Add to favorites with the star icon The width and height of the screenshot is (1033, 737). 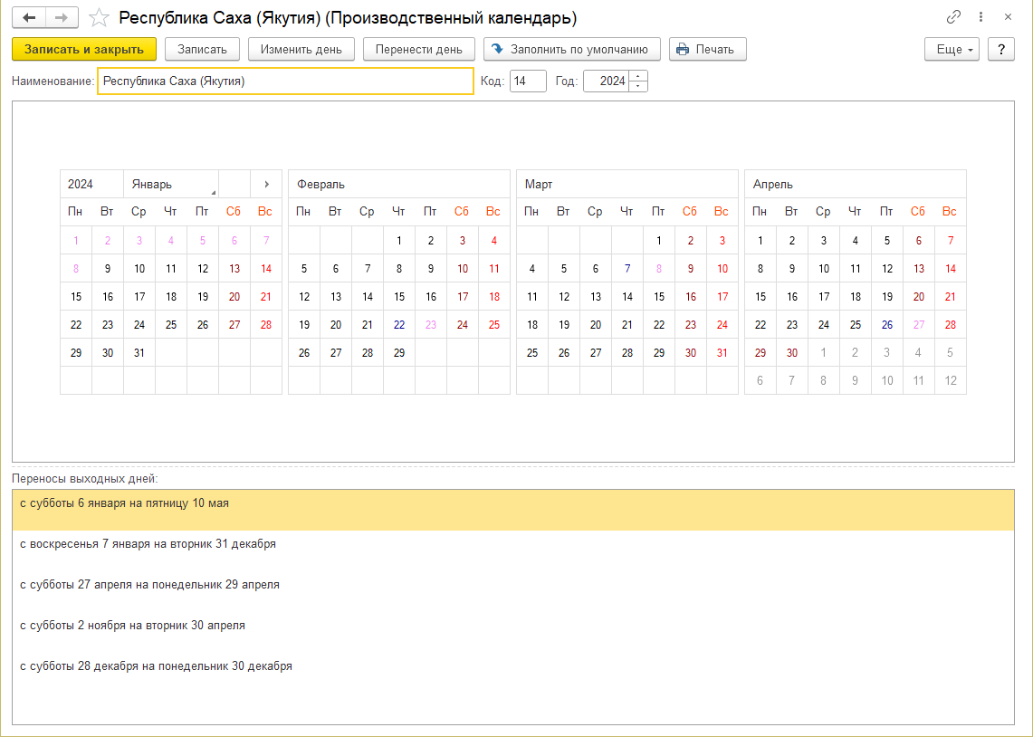pyautogui.click(x=99, y=18)
